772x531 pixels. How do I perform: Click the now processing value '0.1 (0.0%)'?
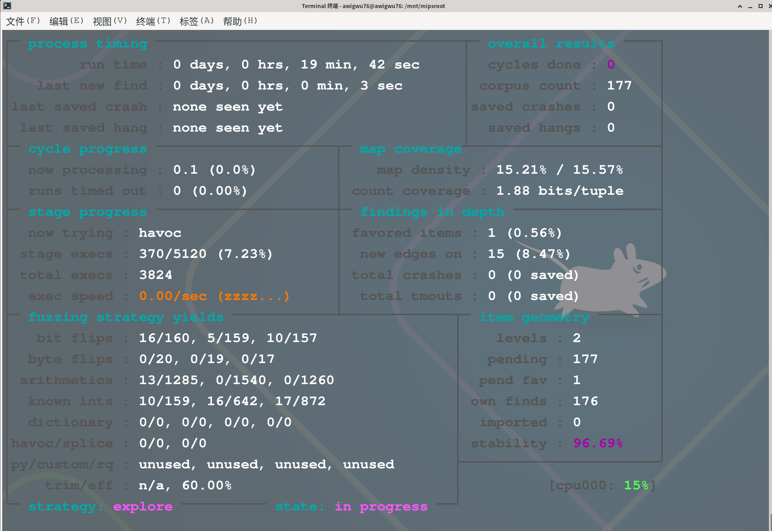coord(214,170)
